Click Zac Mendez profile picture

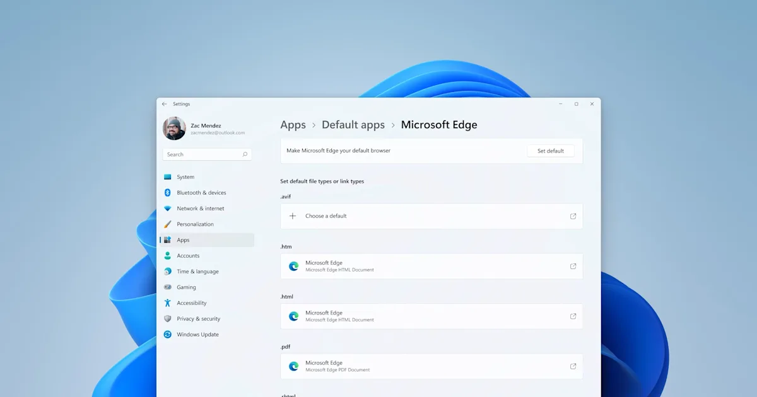point(174,129)
